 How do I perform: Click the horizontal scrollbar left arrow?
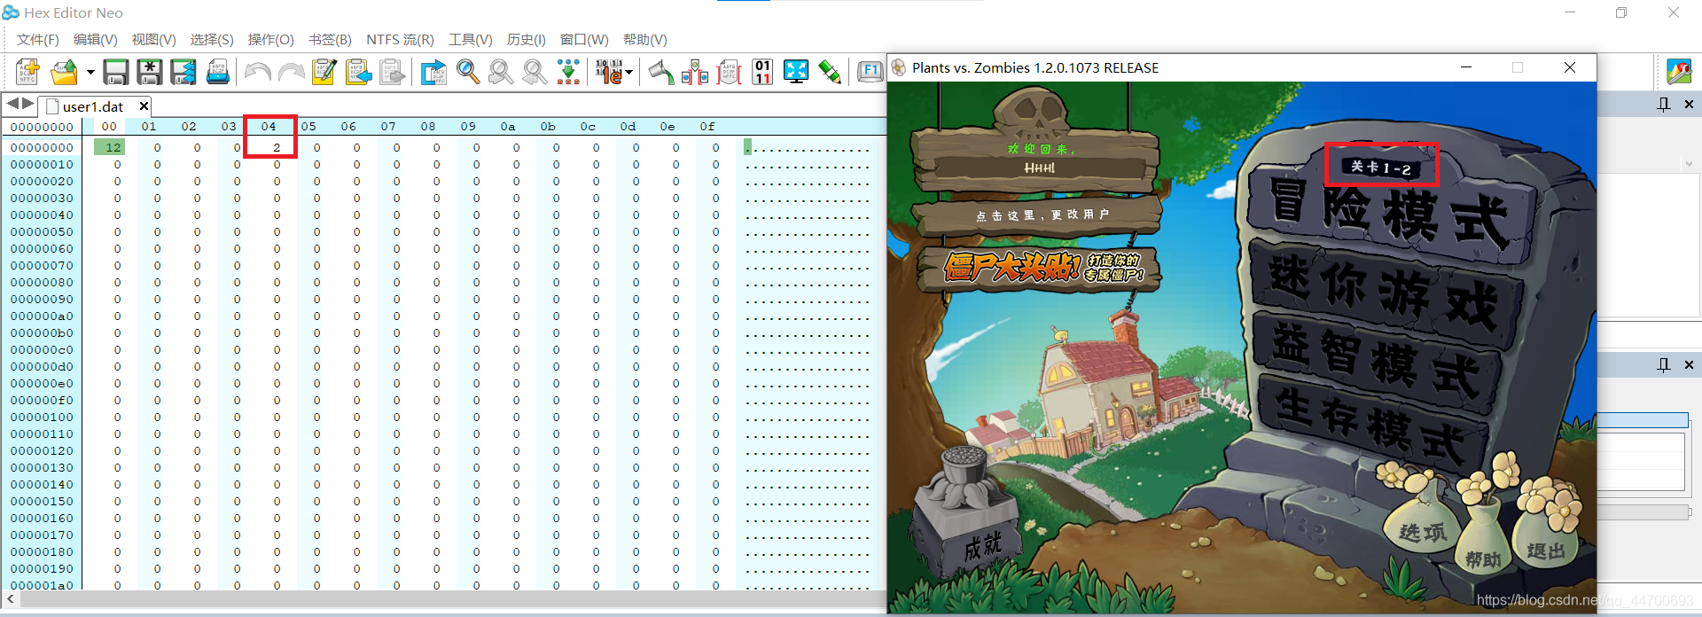[10, 600]
